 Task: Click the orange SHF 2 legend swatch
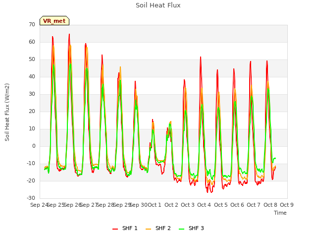[x=148, y=229]
